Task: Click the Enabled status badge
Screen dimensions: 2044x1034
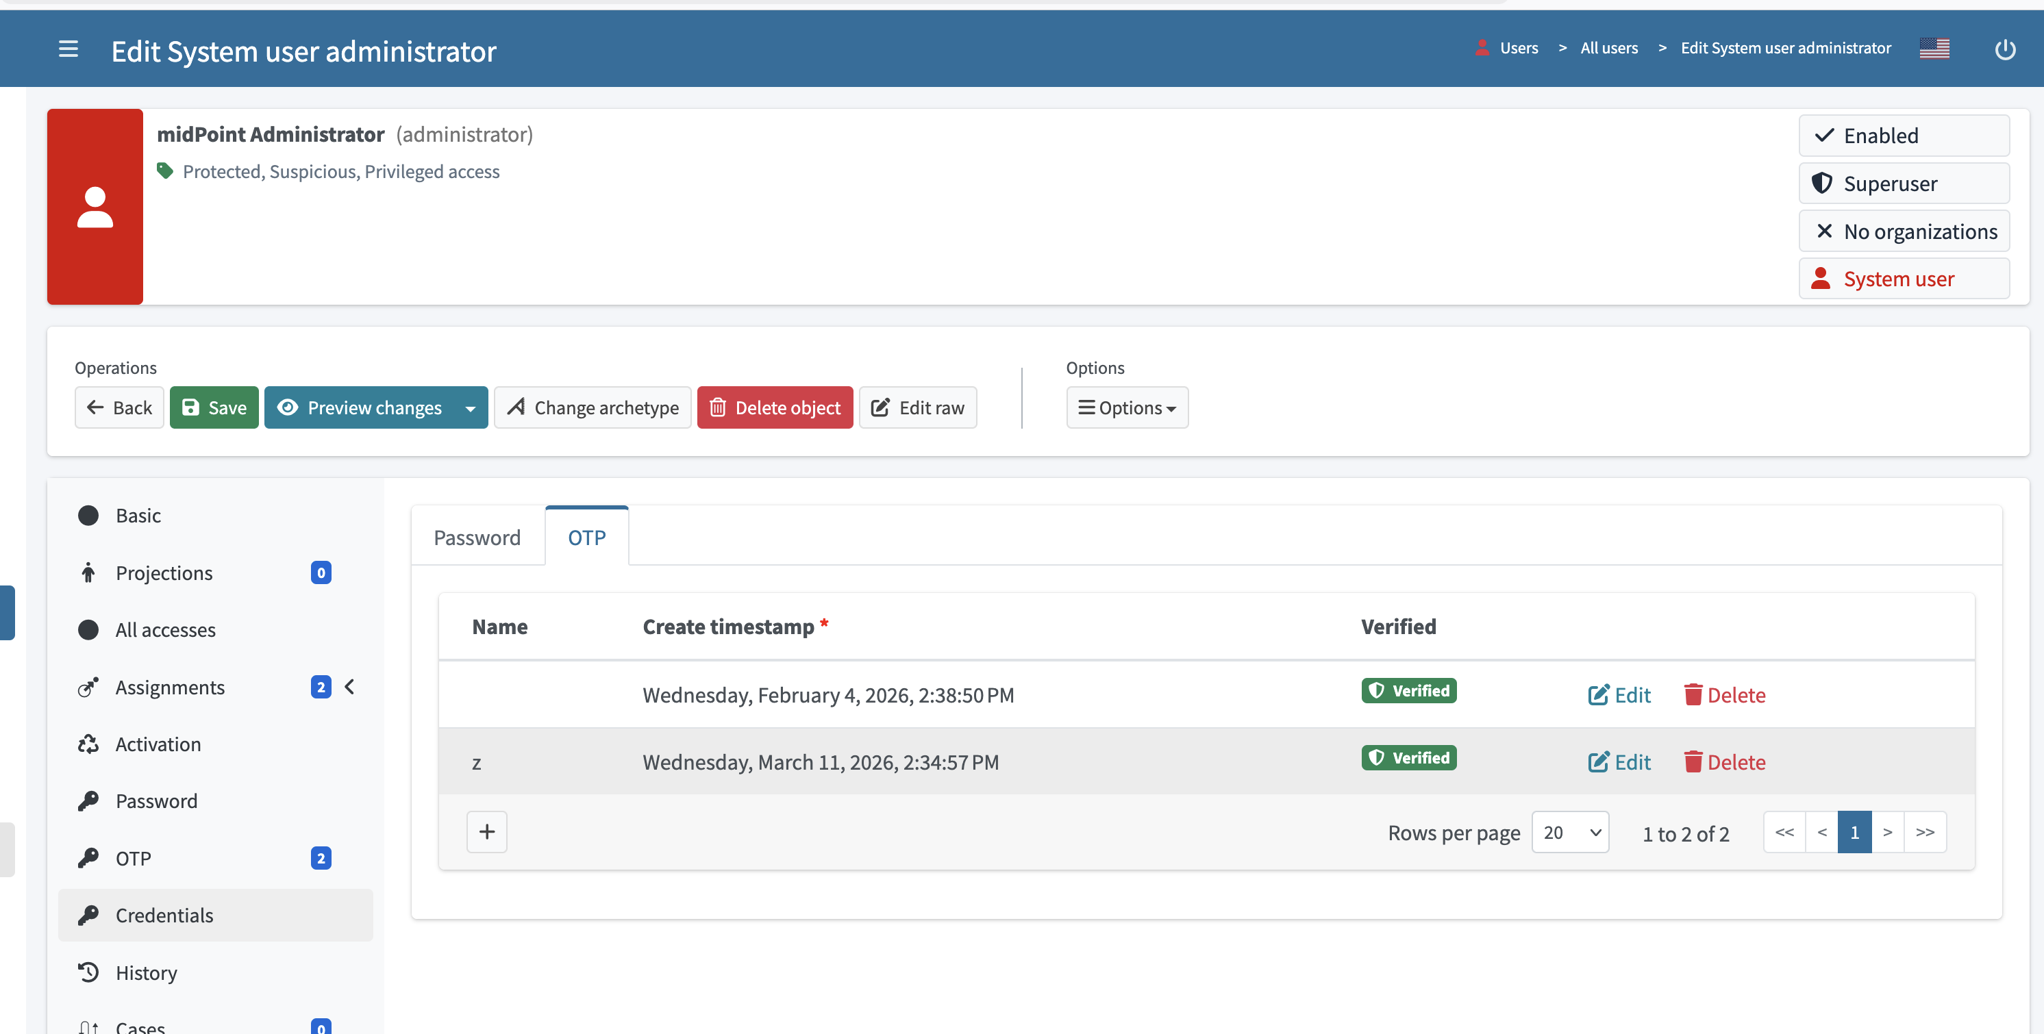Action: (x=1904, y=136)
